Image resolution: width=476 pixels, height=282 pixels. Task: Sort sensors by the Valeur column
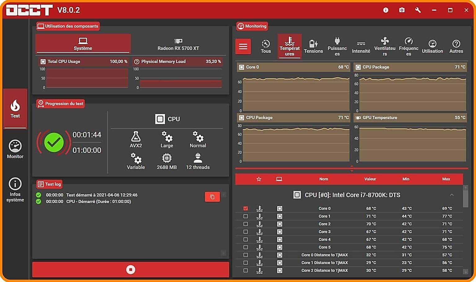(370, 179)
